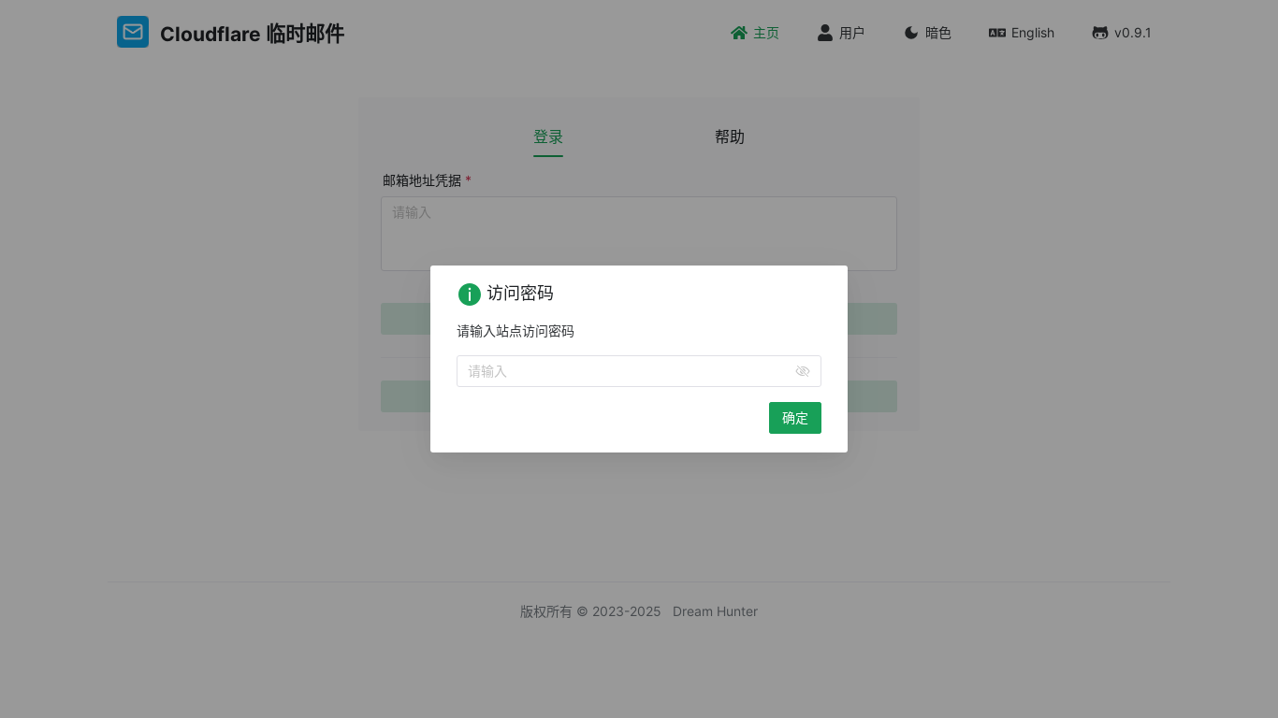Click the blue mail envelope logo

coord(133,32)
